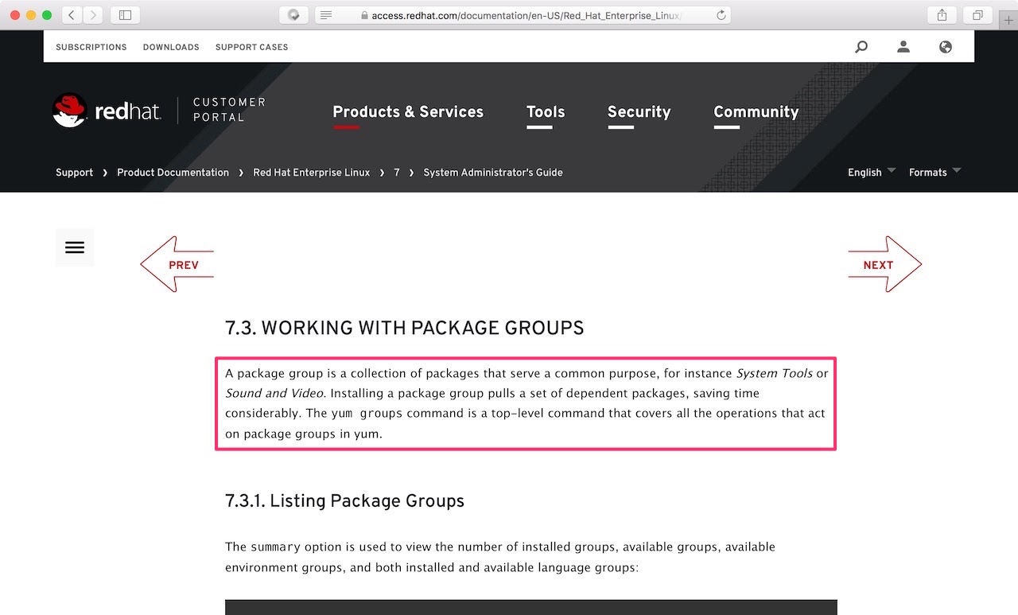
Task: Go to Support breadcrumb
Action: click(74, 173)
